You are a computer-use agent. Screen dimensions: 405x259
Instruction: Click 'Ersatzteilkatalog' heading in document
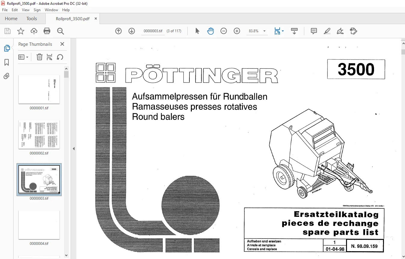click(x=336, y=214)
